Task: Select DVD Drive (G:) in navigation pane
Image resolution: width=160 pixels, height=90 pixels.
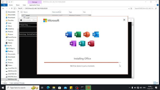Action: click(x=12, y=79)
